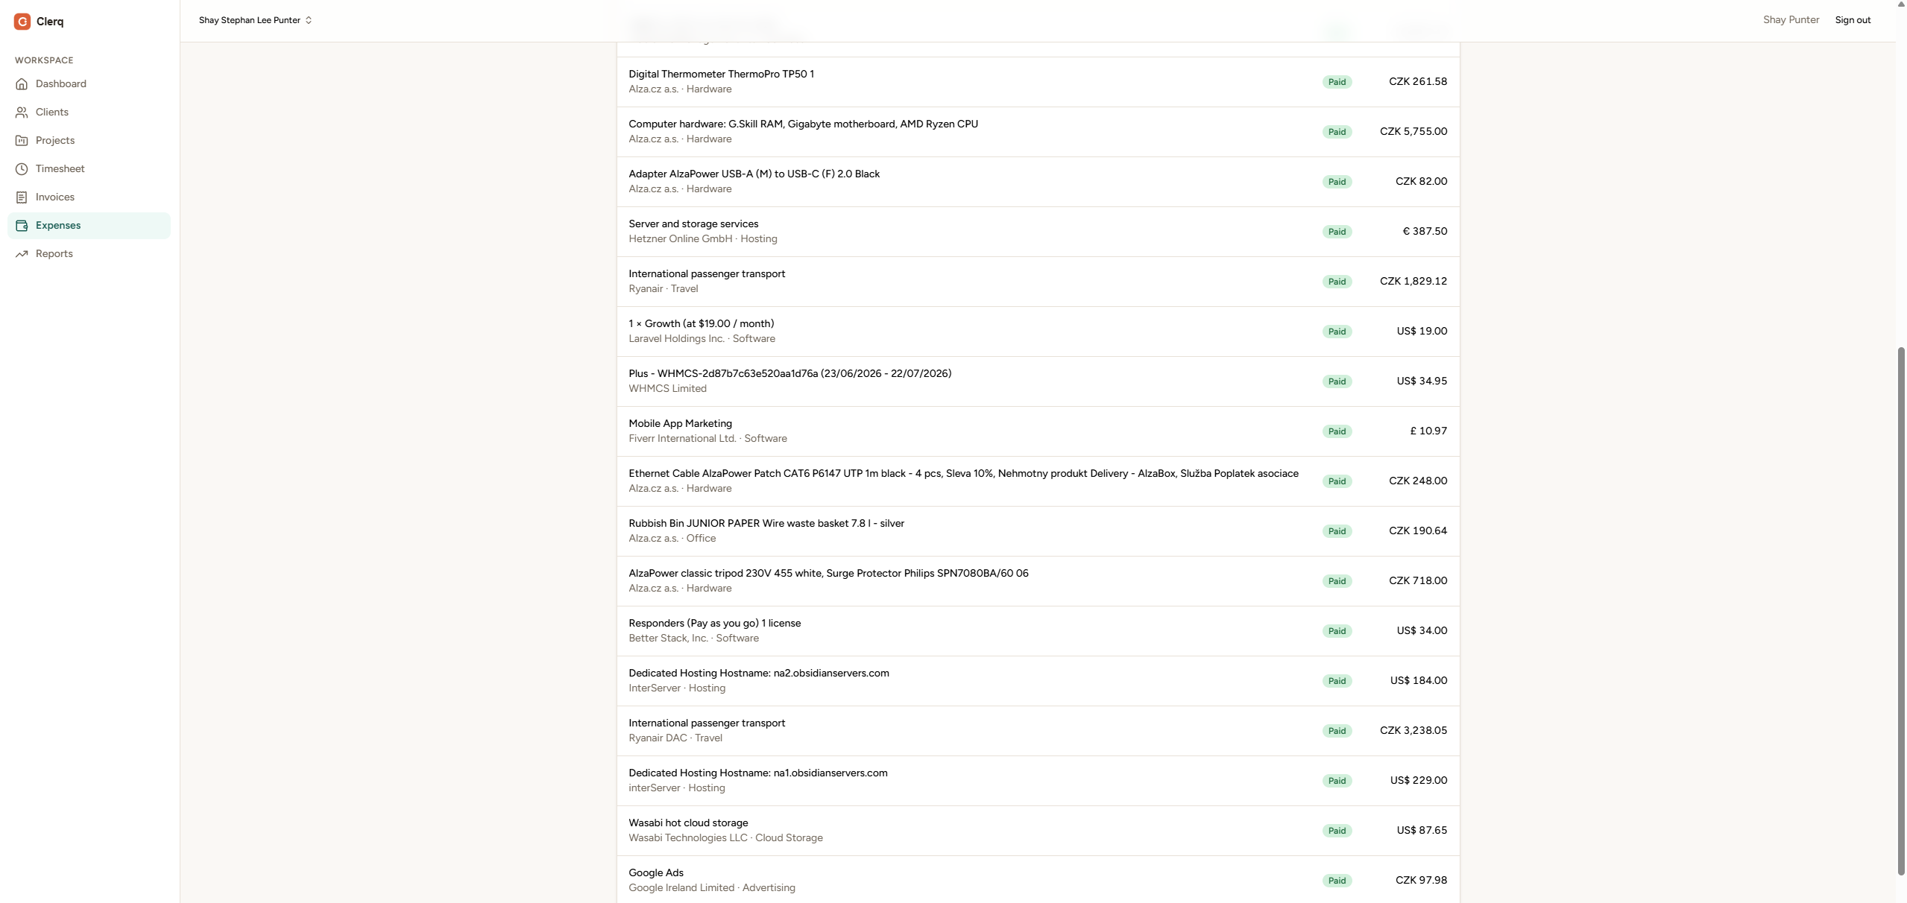
Task: Open Server and storage services expense
Action: [x=1038, y=232]
